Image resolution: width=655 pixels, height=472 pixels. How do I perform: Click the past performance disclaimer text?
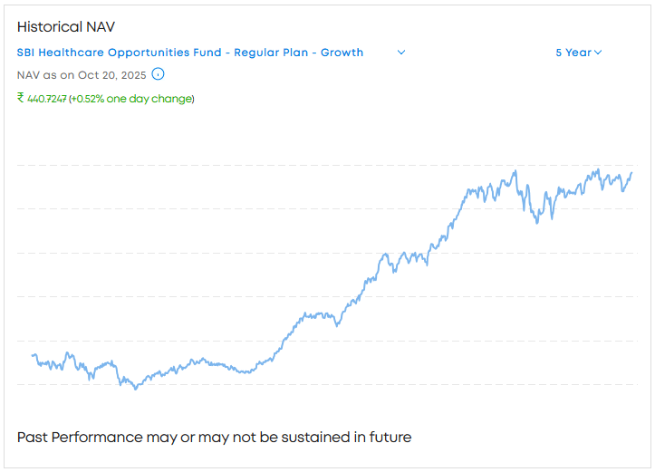[x=214, y=438]
